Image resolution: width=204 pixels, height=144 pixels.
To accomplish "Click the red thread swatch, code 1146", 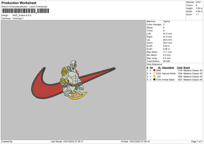I will pyautogui.click(x=154, y=70).
